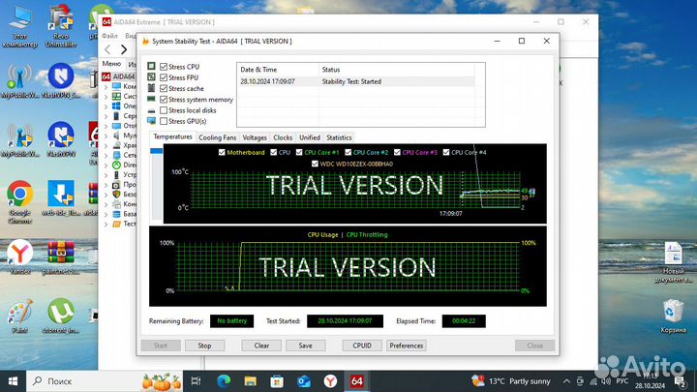Uncheck Stress CPU checkbox
This screenshot has width=697, height=392.
coord(164,67)
